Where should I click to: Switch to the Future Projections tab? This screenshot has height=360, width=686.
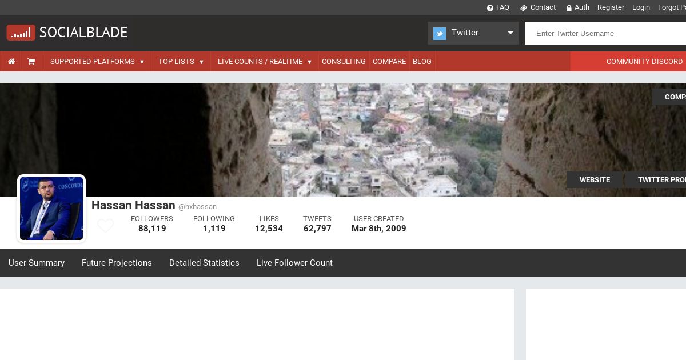pos(117,263)
